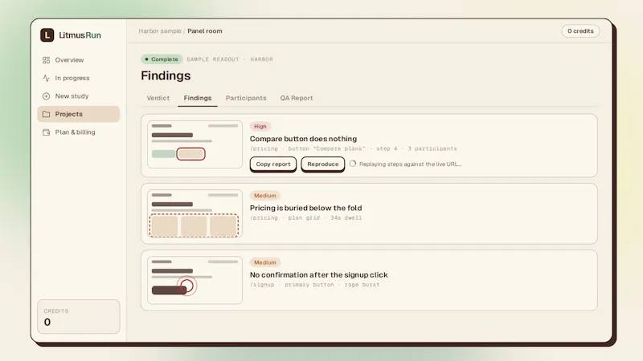This screenshot has height=361, width=643.
Task: Click "Compare button does nothing" title
Action: coord(303,139)
